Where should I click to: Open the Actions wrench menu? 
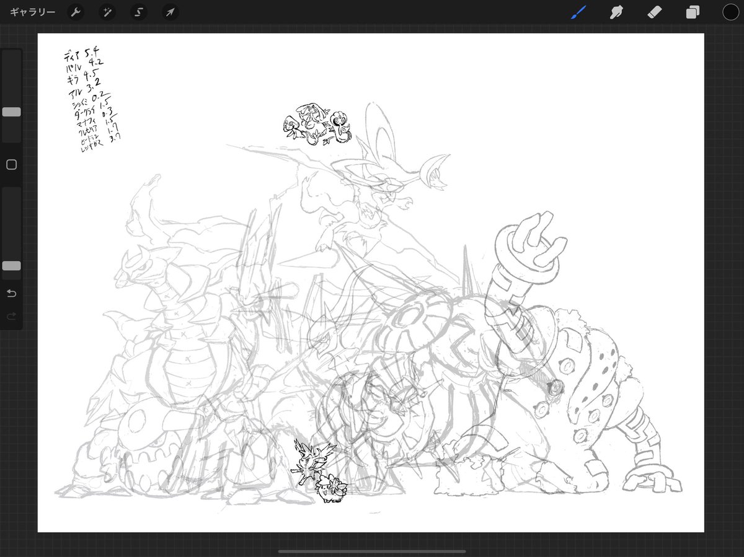tap(76, 12)
